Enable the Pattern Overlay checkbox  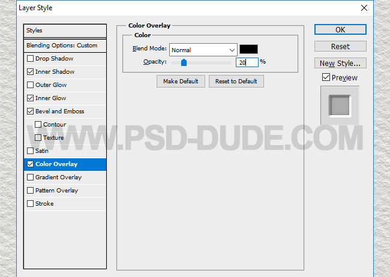pyautogui.click(x=30, y=191)
